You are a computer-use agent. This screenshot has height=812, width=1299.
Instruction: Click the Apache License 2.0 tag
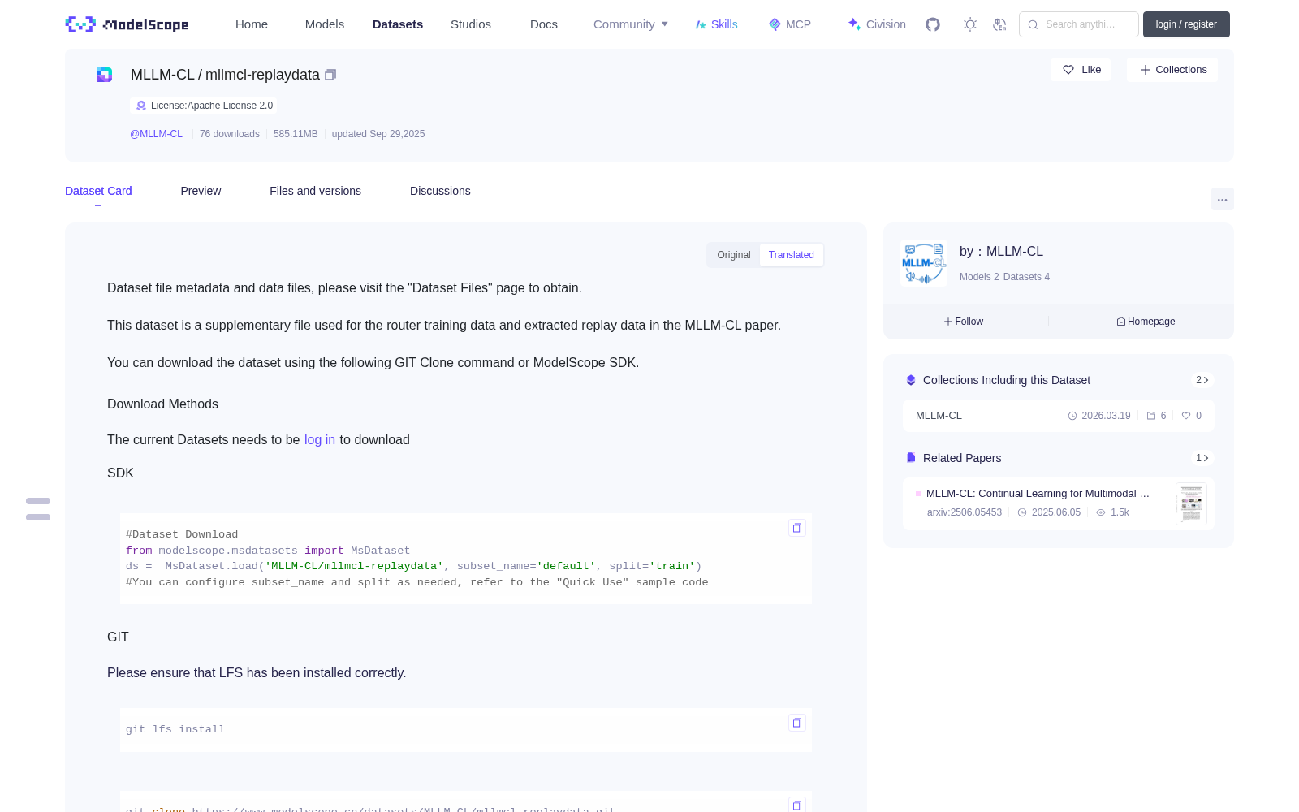(204, 106)
